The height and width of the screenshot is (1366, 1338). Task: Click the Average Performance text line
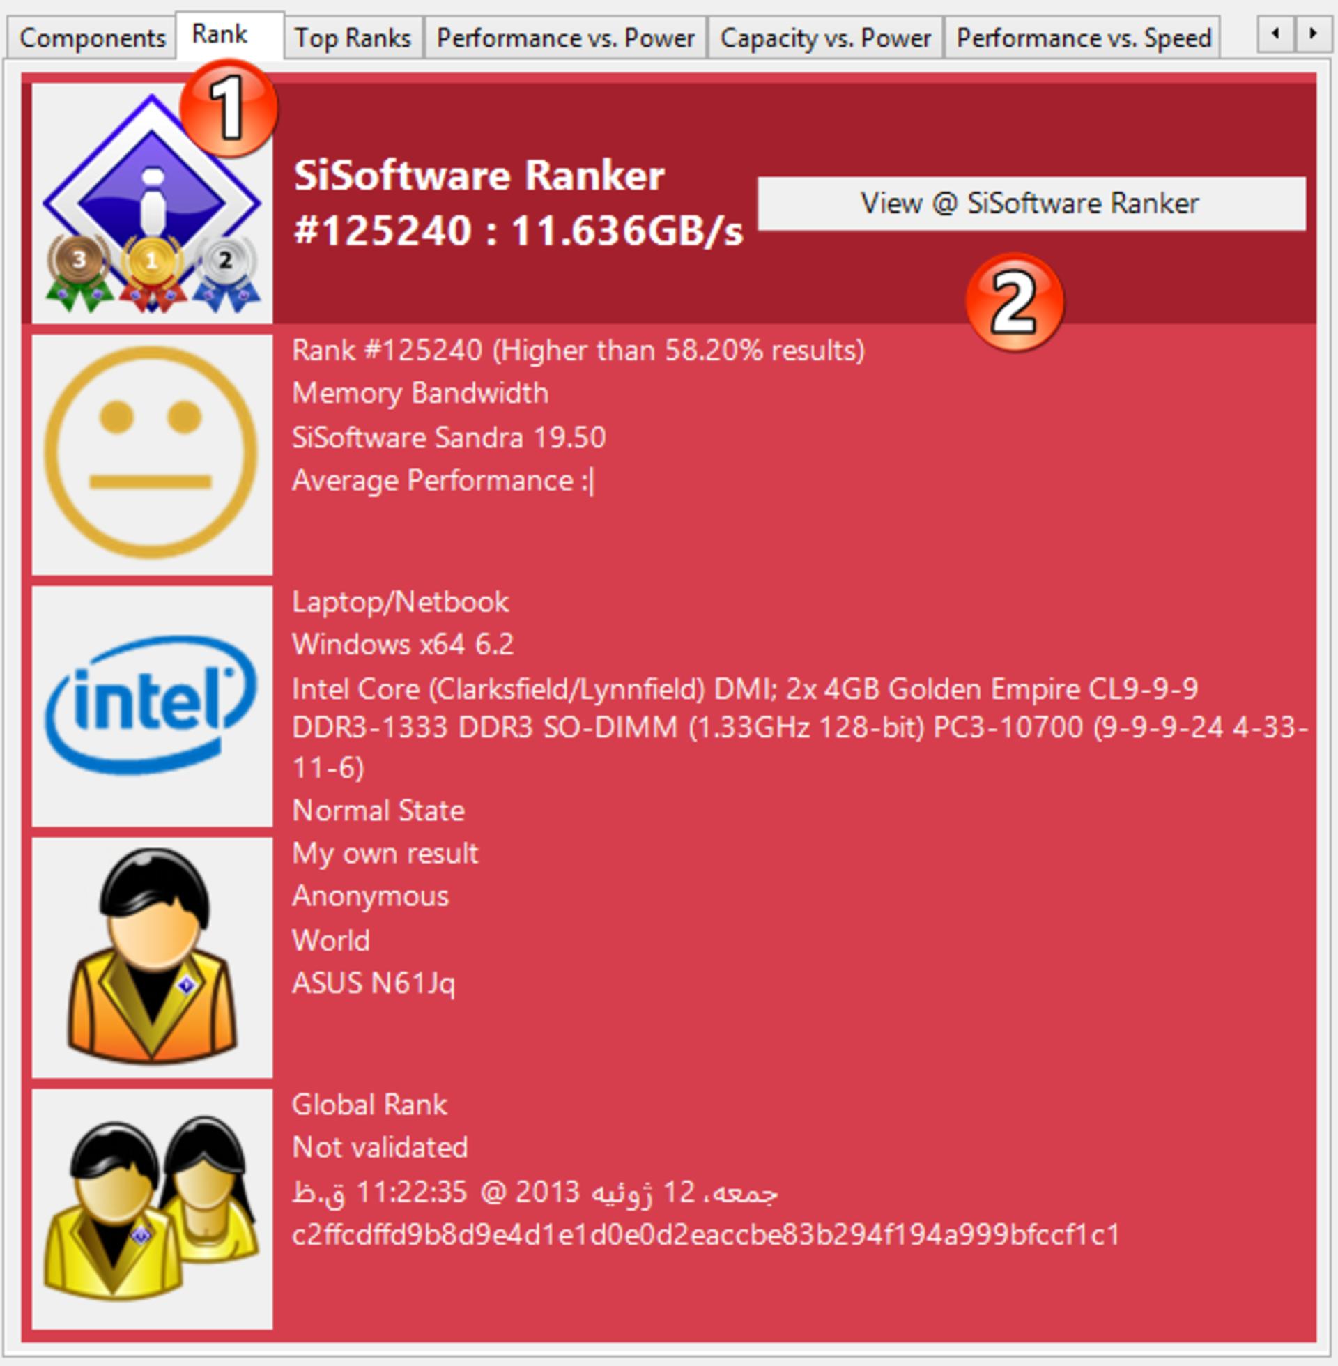coord(443,481)
